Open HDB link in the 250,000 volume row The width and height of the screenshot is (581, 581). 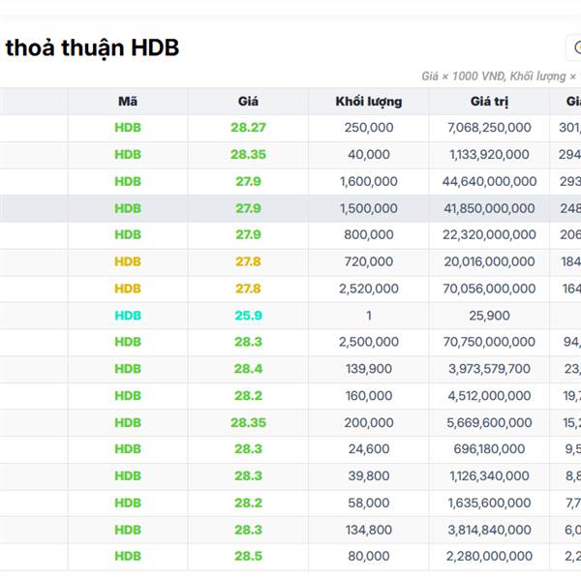pyautogui.click(x=128, y=128)
